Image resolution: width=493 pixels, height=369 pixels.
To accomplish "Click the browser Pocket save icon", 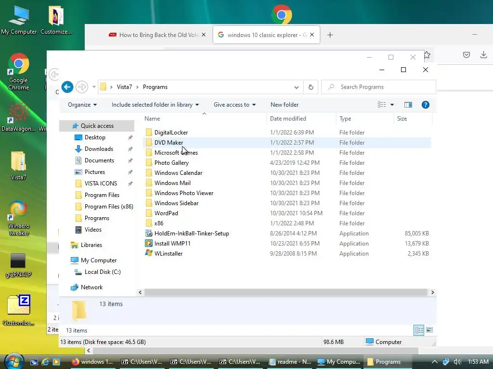I will tap(466, 55).
